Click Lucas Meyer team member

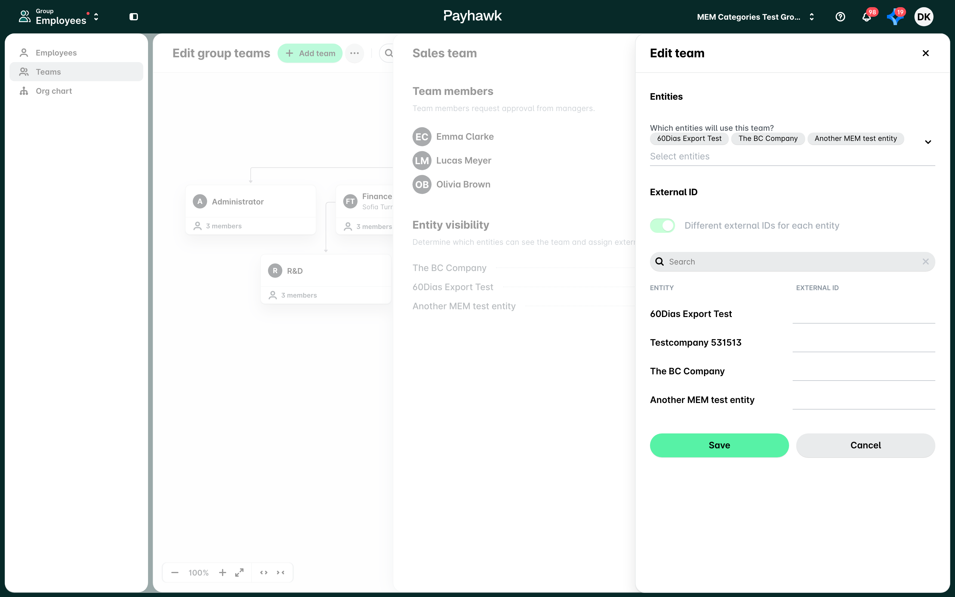click(x=452, y=161)
